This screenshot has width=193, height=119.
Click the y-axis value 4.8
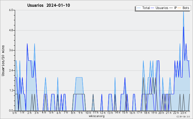[x=11, y=30]
